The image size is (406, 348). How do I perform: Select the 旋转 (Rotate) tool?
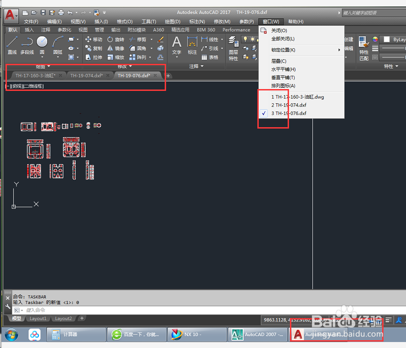coord(116,39)
